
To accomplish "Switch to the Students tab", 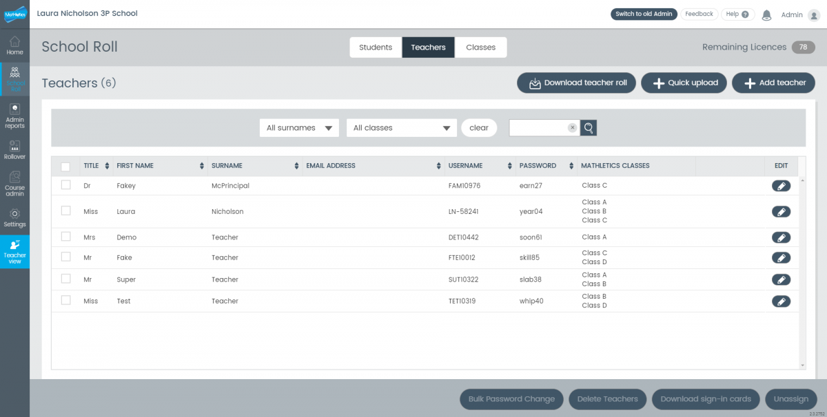I will (375, 47).
